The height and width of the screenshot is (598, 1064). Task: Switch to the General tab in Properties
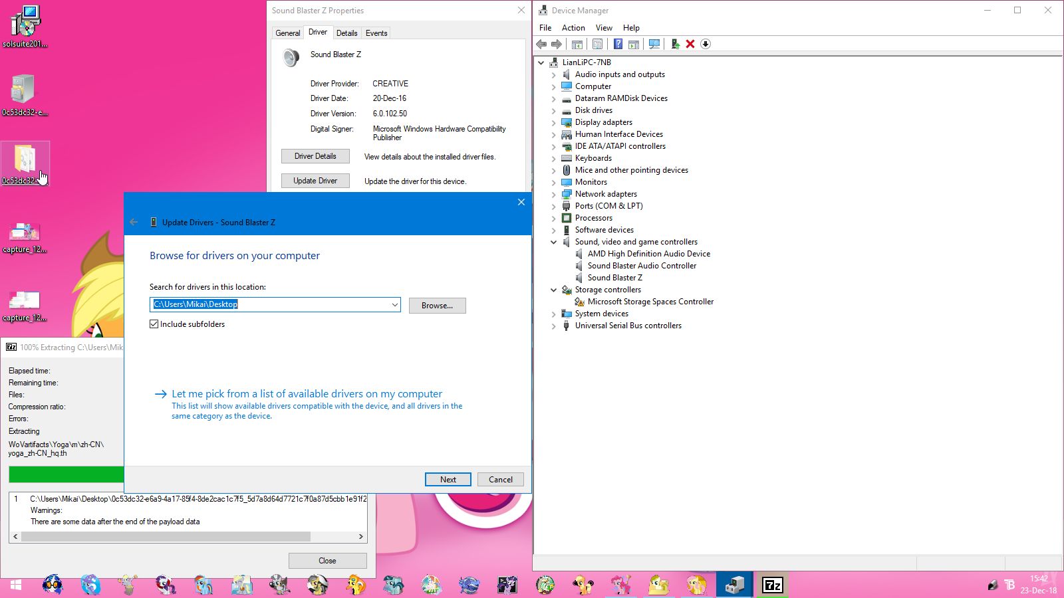tap(288, 33)
